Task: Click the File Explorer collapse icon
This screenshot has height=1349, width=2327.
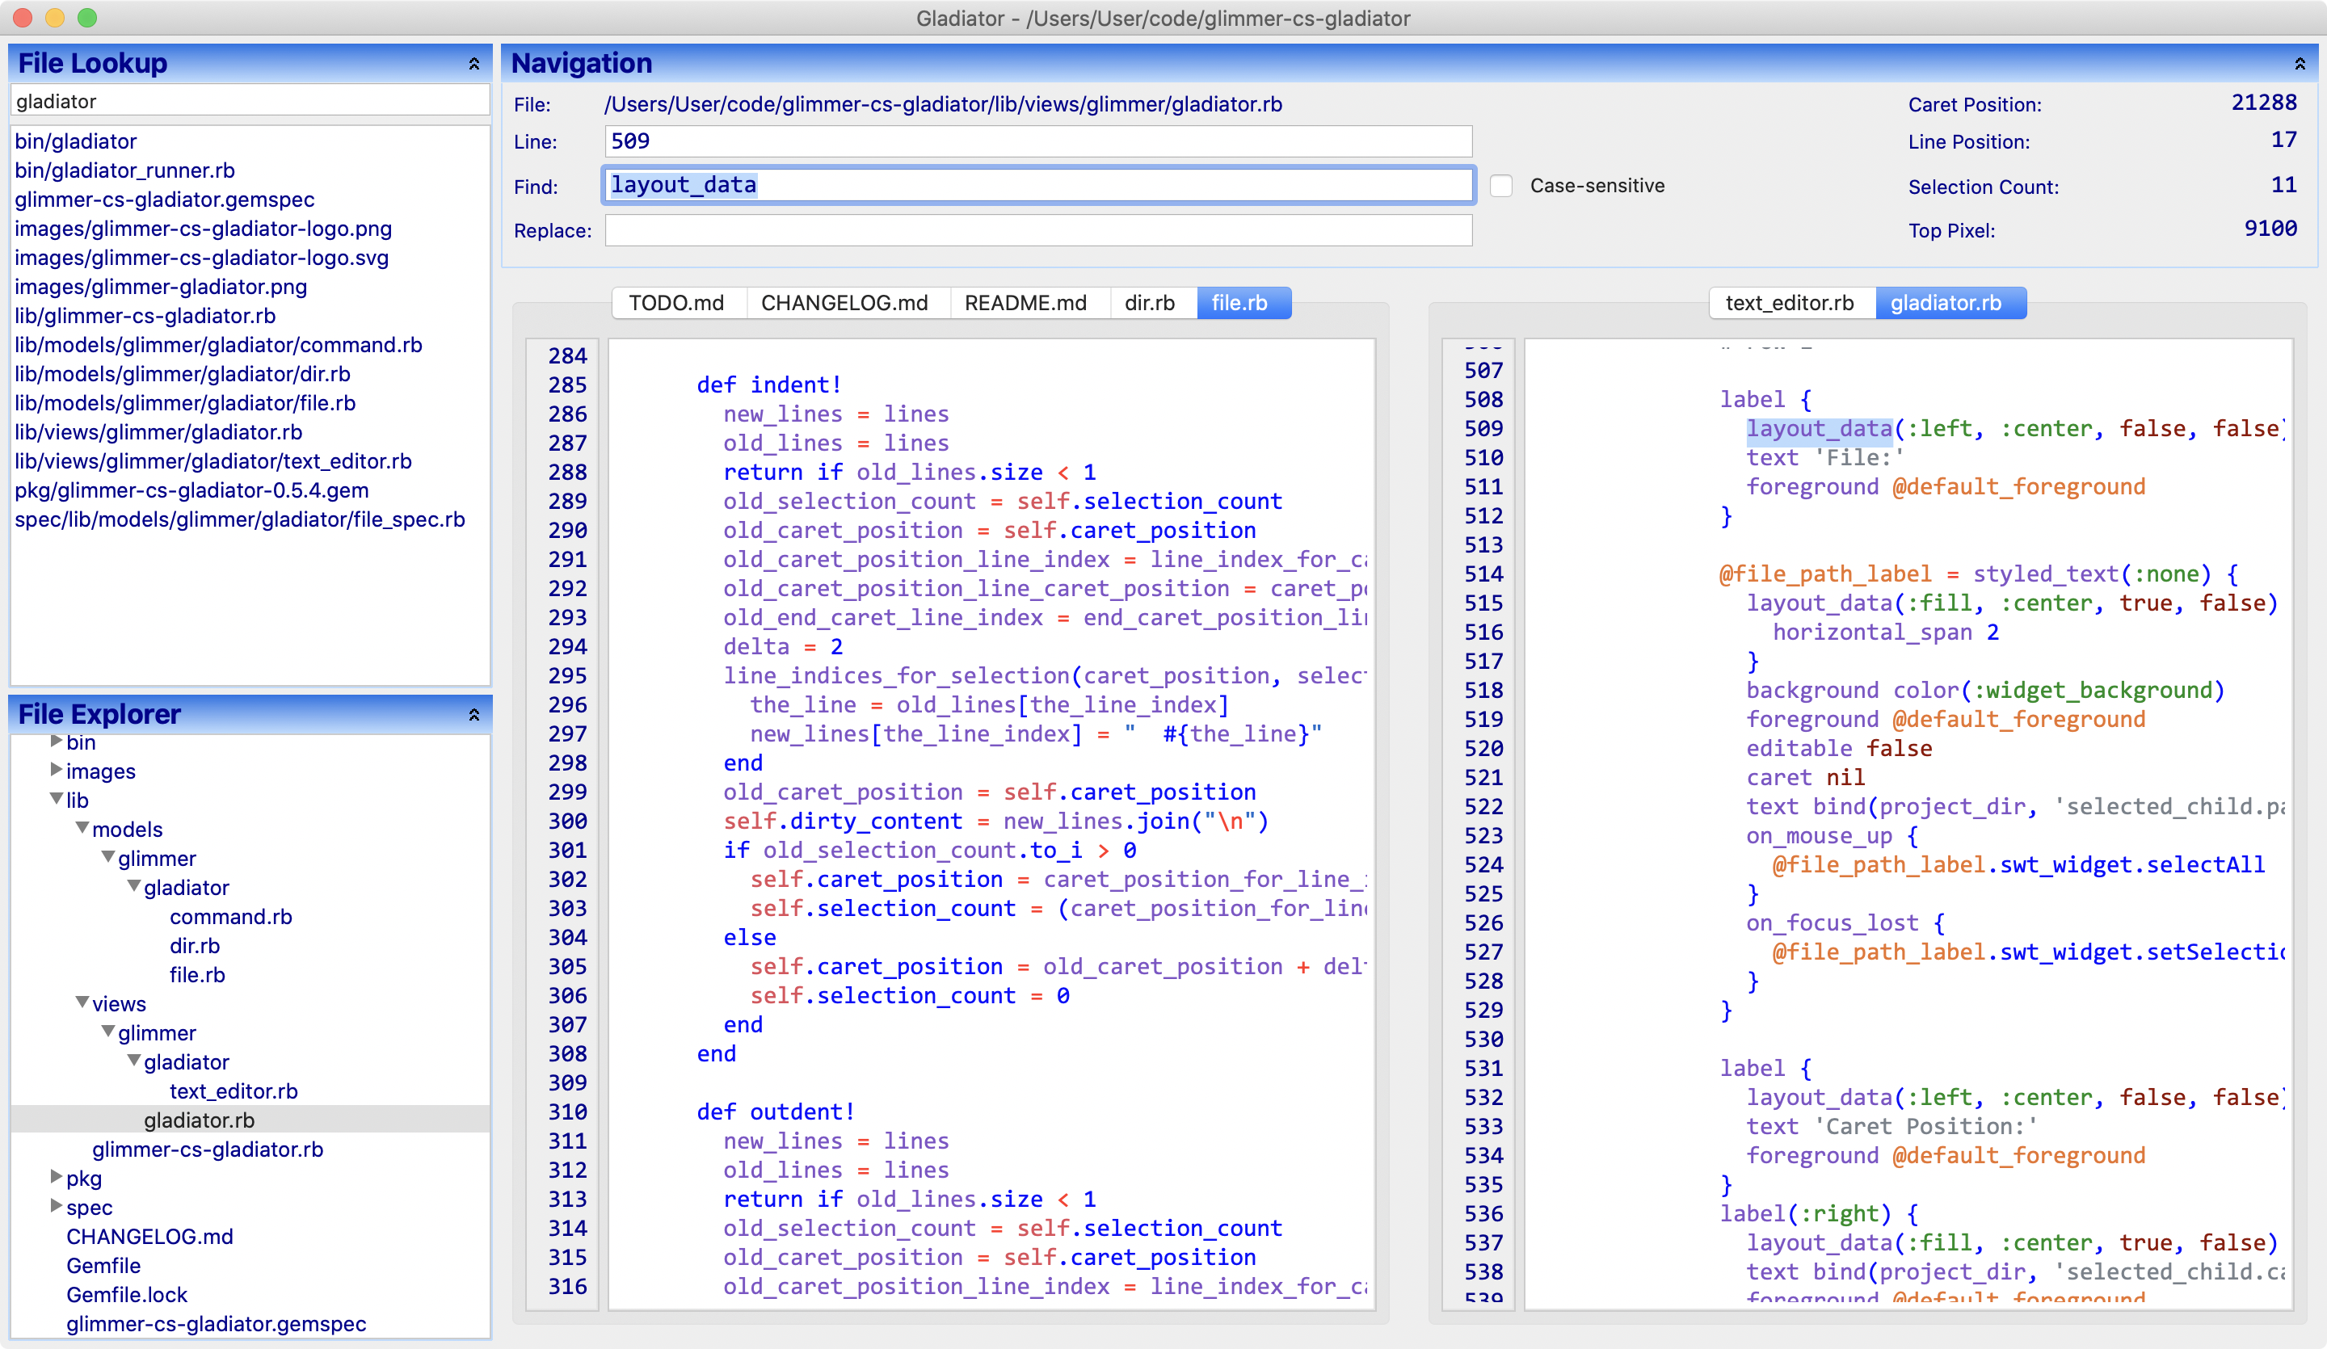Action: coord(473,715)
